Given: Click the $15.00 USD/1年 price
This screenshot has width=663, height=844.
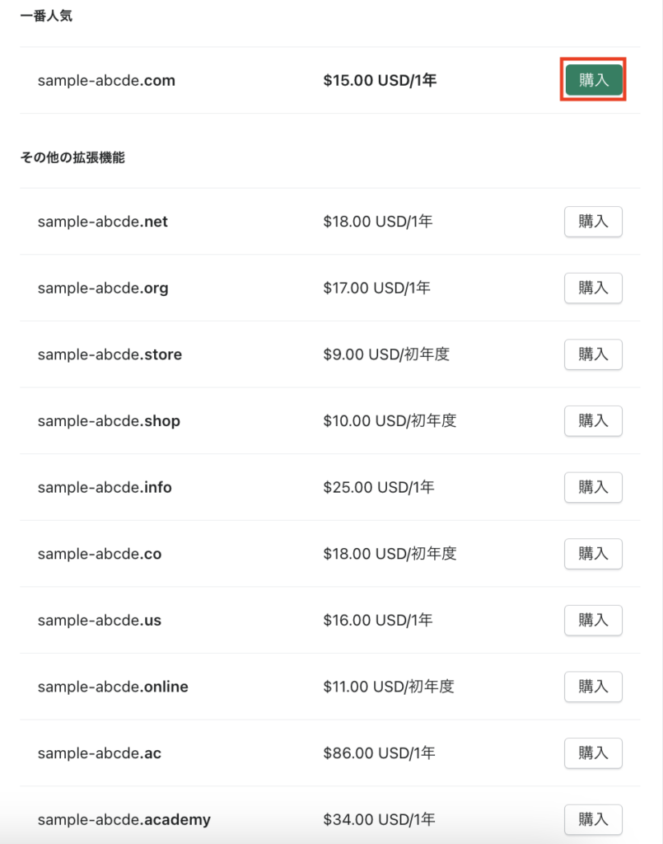Looking at the screenshot, I should (x=380, y=80).
